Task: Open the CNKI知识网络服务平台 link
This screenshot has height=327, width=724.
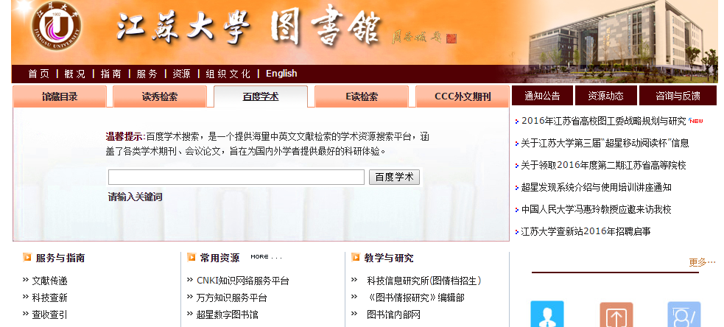Action: click(x=242, y=281)
